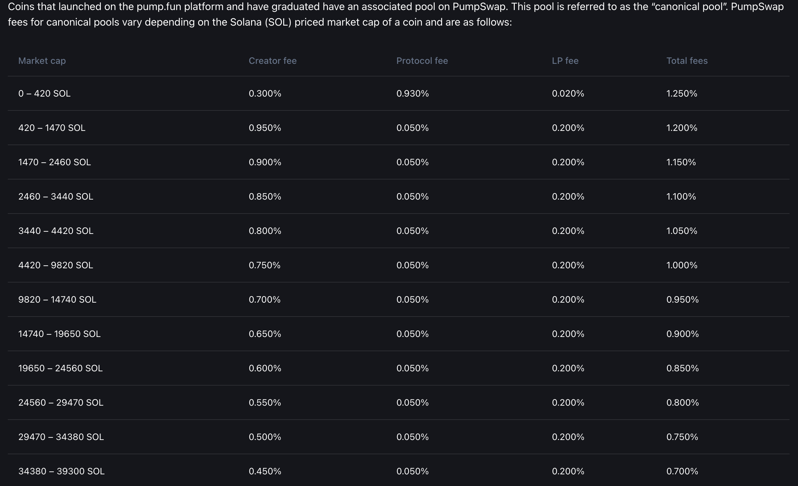Image resolution: width=798 pixels, height=486 pixels.
Task: Click the Creator fee column header
Action: [272, 61]
